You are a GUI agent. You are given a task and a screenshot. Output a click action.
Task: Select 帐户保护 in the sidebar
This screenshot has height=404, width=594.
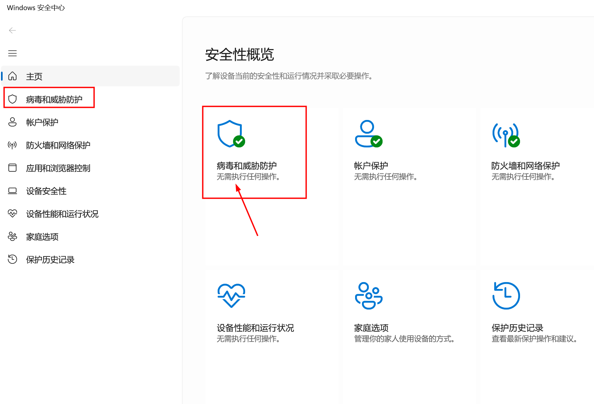(91, 122)
